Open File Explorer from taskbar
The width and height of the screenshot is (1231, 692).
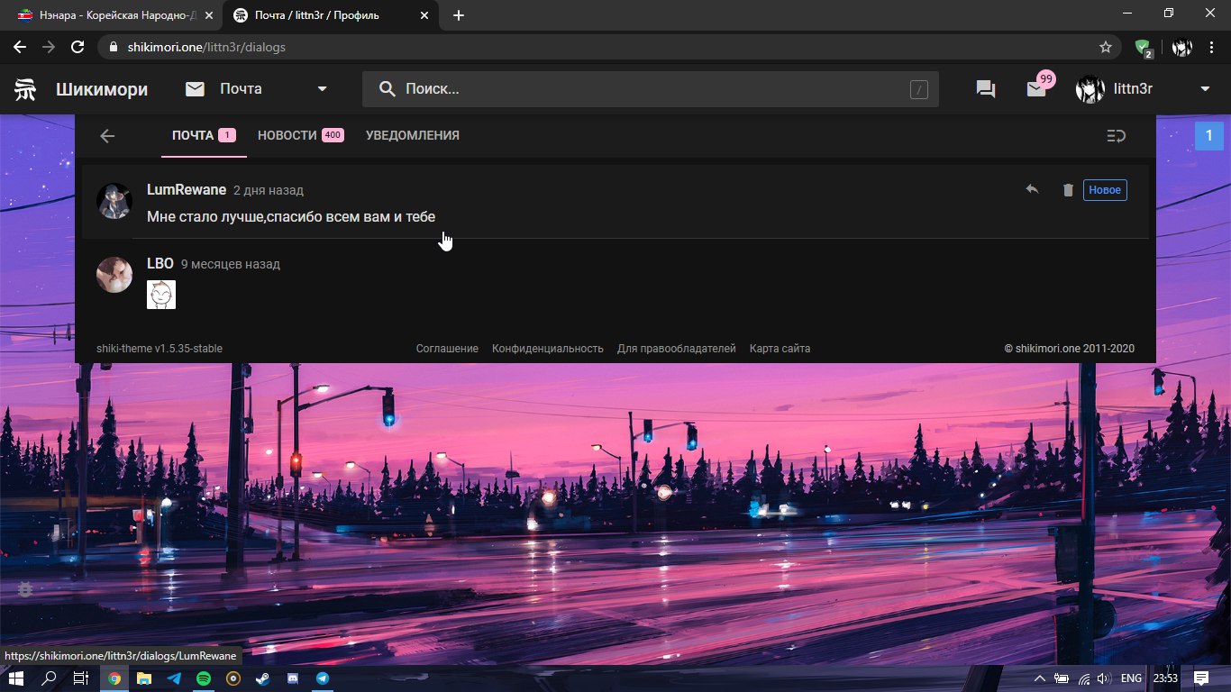point(144,678)
